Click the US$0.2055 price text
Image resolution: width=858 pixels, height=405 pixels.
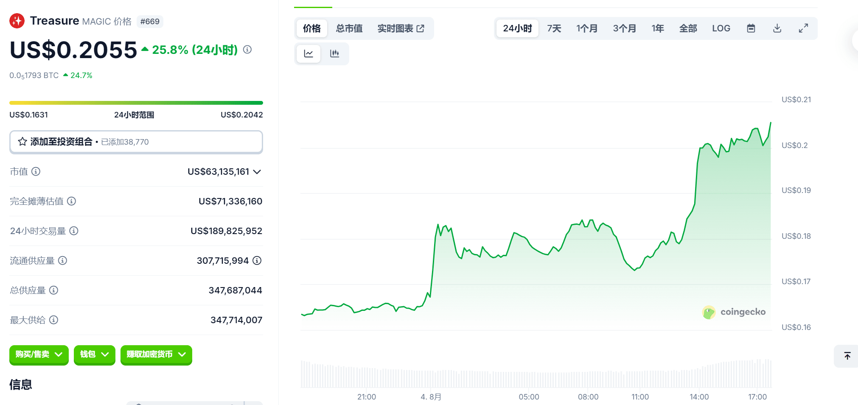click(73, 50)
